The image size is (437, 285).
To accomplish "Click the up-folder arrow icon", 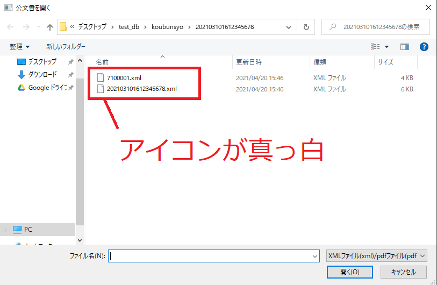I will pyautogui.click(x=50, y=27).
